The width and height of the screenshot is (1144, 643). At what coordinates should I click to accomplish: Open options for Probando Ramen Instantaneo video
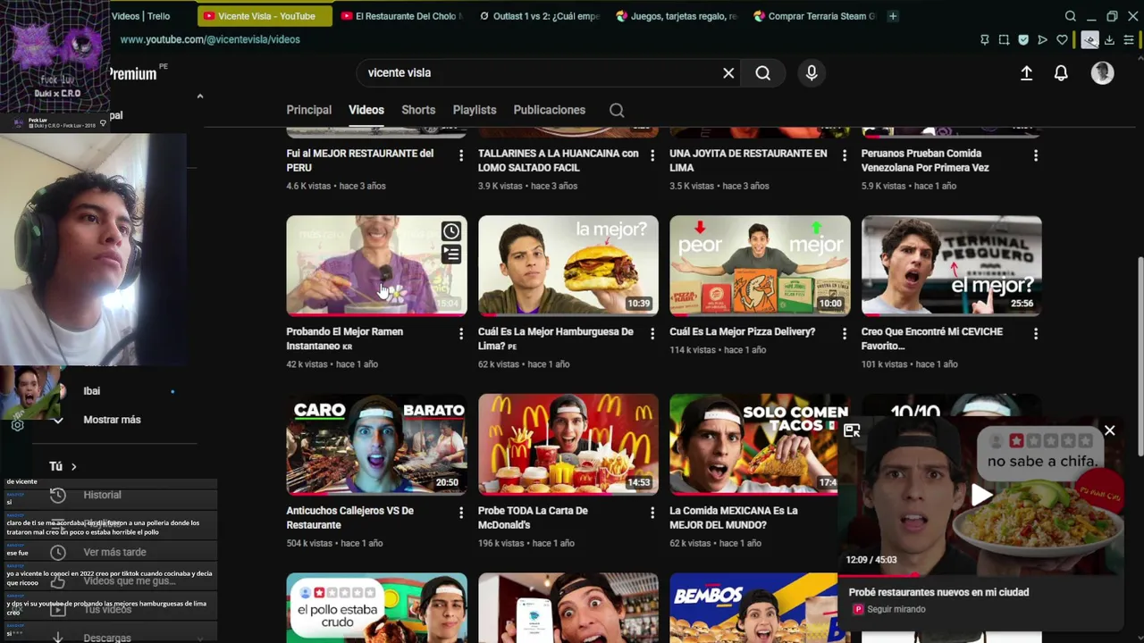461,334
